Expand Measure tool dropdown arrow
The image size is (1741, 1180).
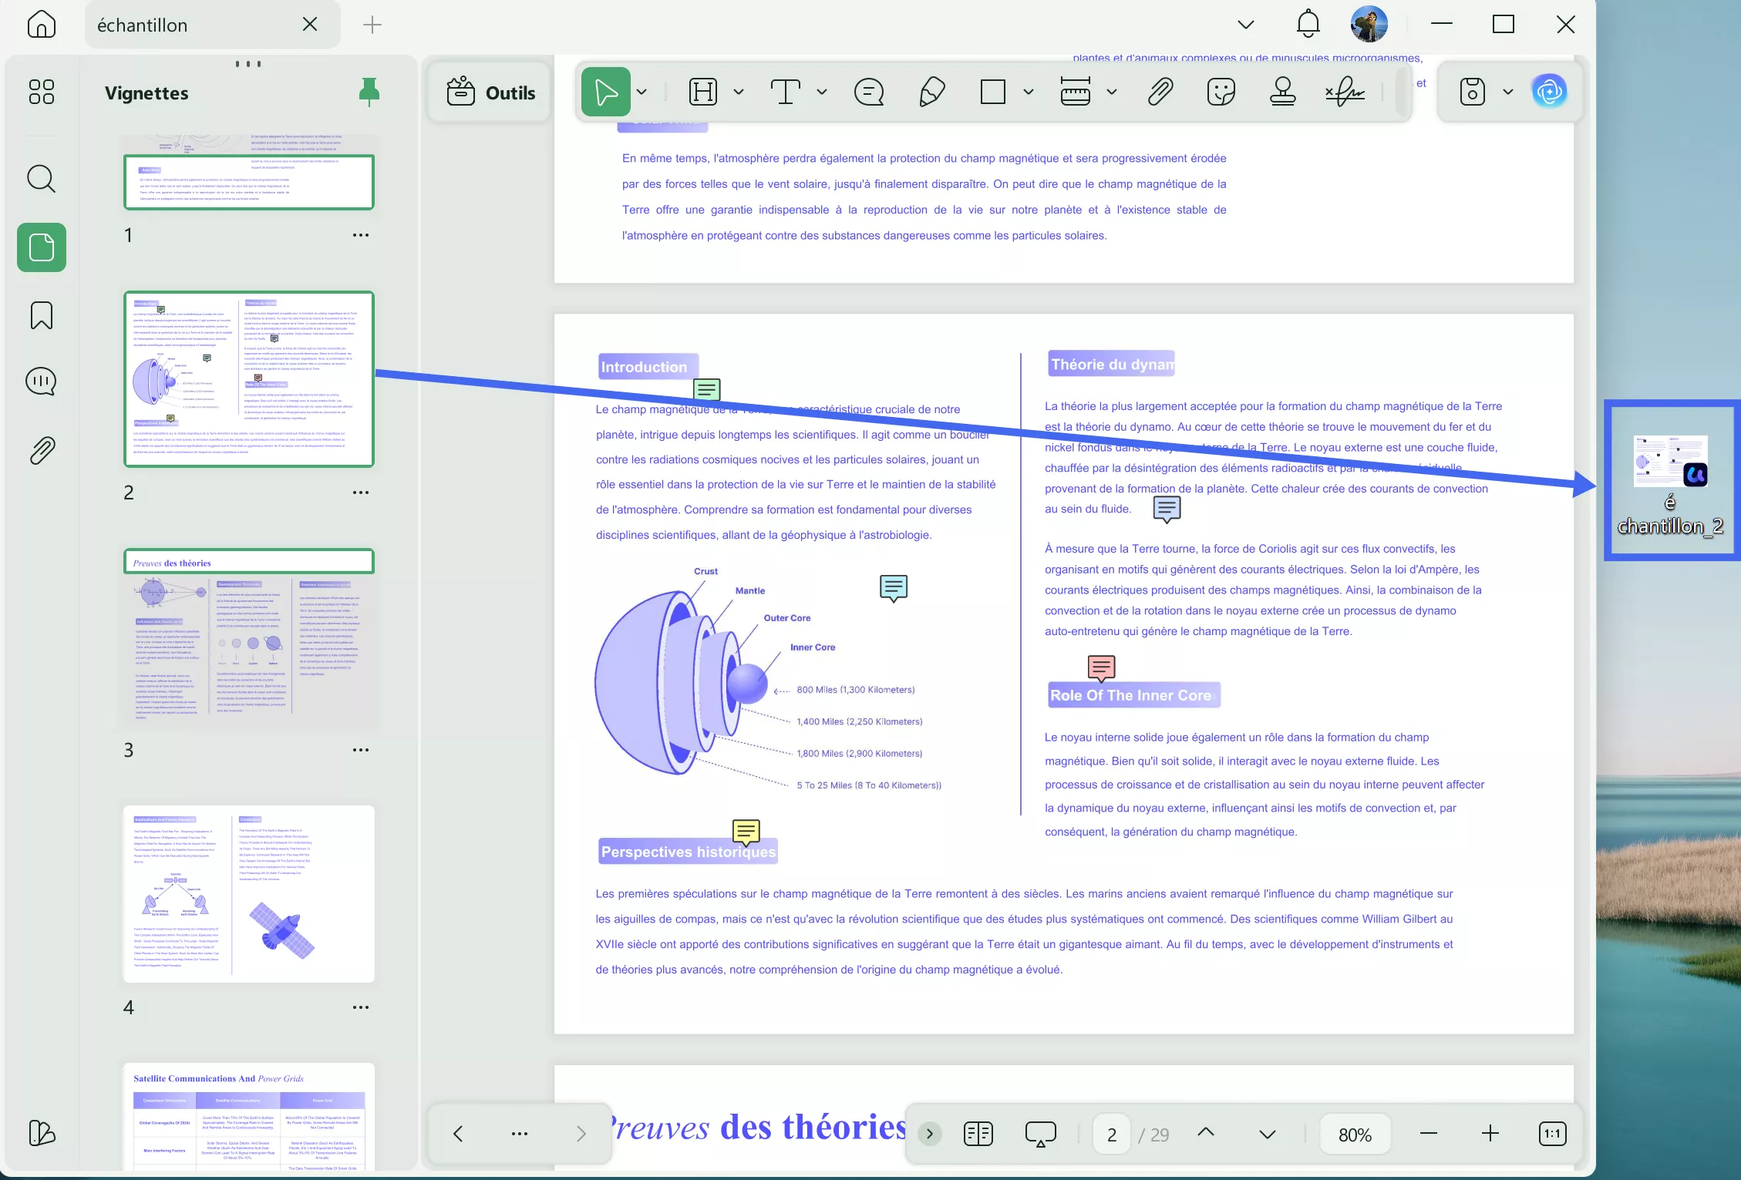point(1112,92)
